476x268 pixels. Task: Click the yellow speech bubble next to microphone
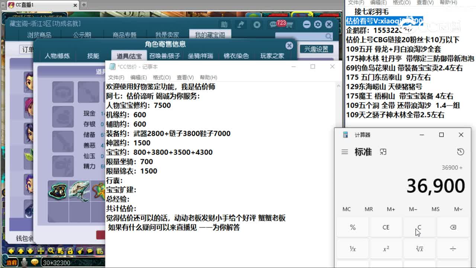[x=35, y=262]
